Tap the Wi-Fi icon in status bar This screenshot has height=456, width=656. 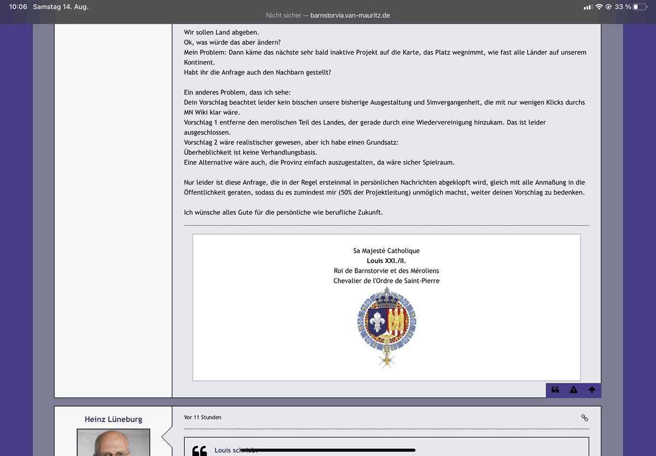point(599,7)
